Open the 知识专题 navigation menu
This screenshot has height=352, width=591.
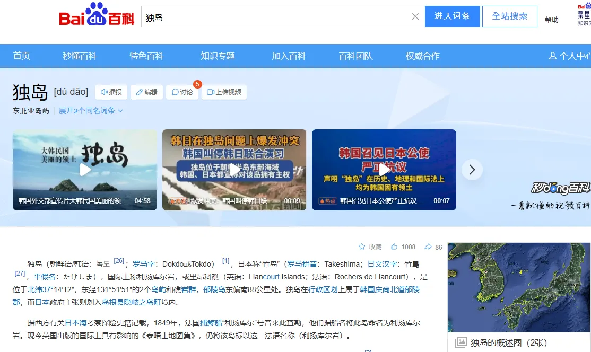[218, 56]
